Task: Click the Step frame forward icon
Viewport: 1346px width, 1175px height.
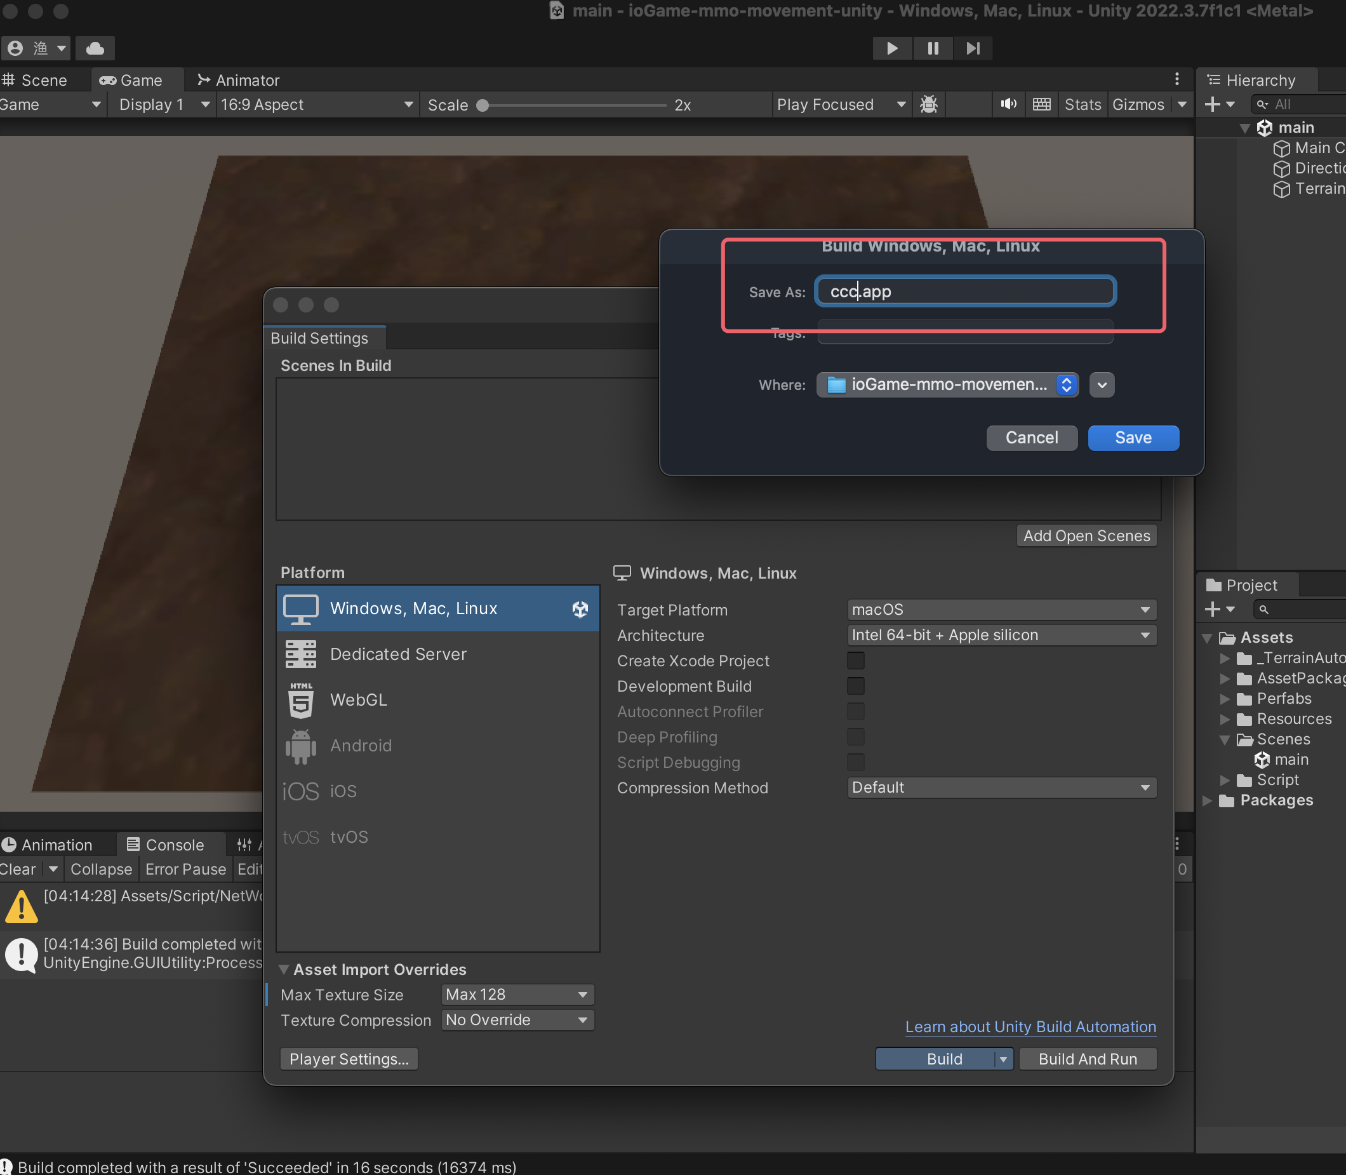Action: (973, 48)
